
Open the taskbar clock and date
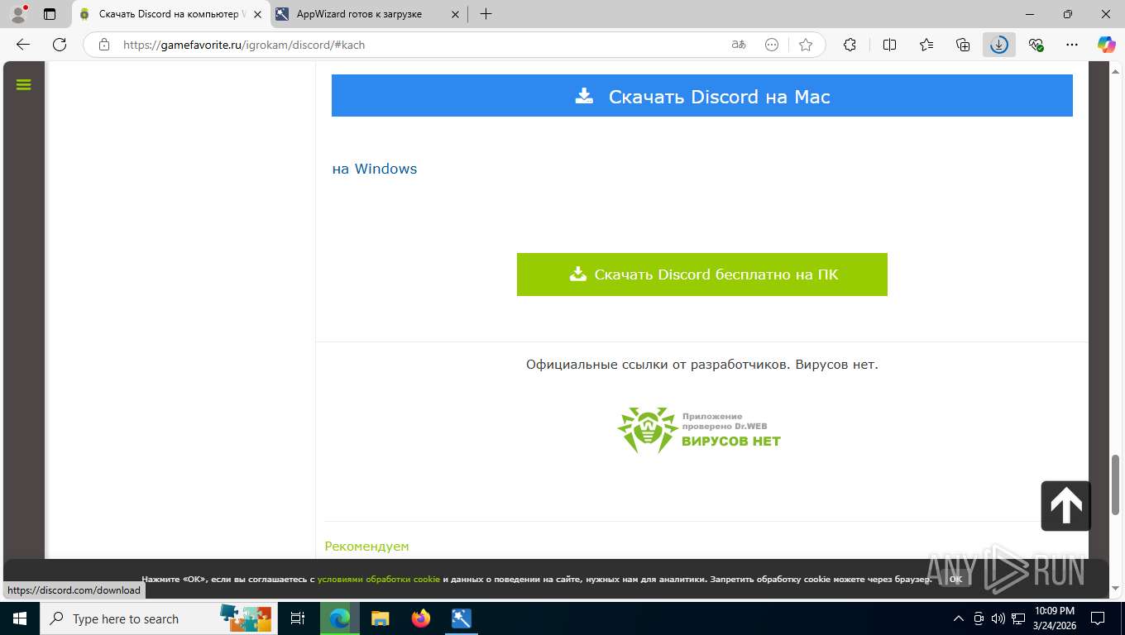pyautogui.click(x=1054, y=618)
